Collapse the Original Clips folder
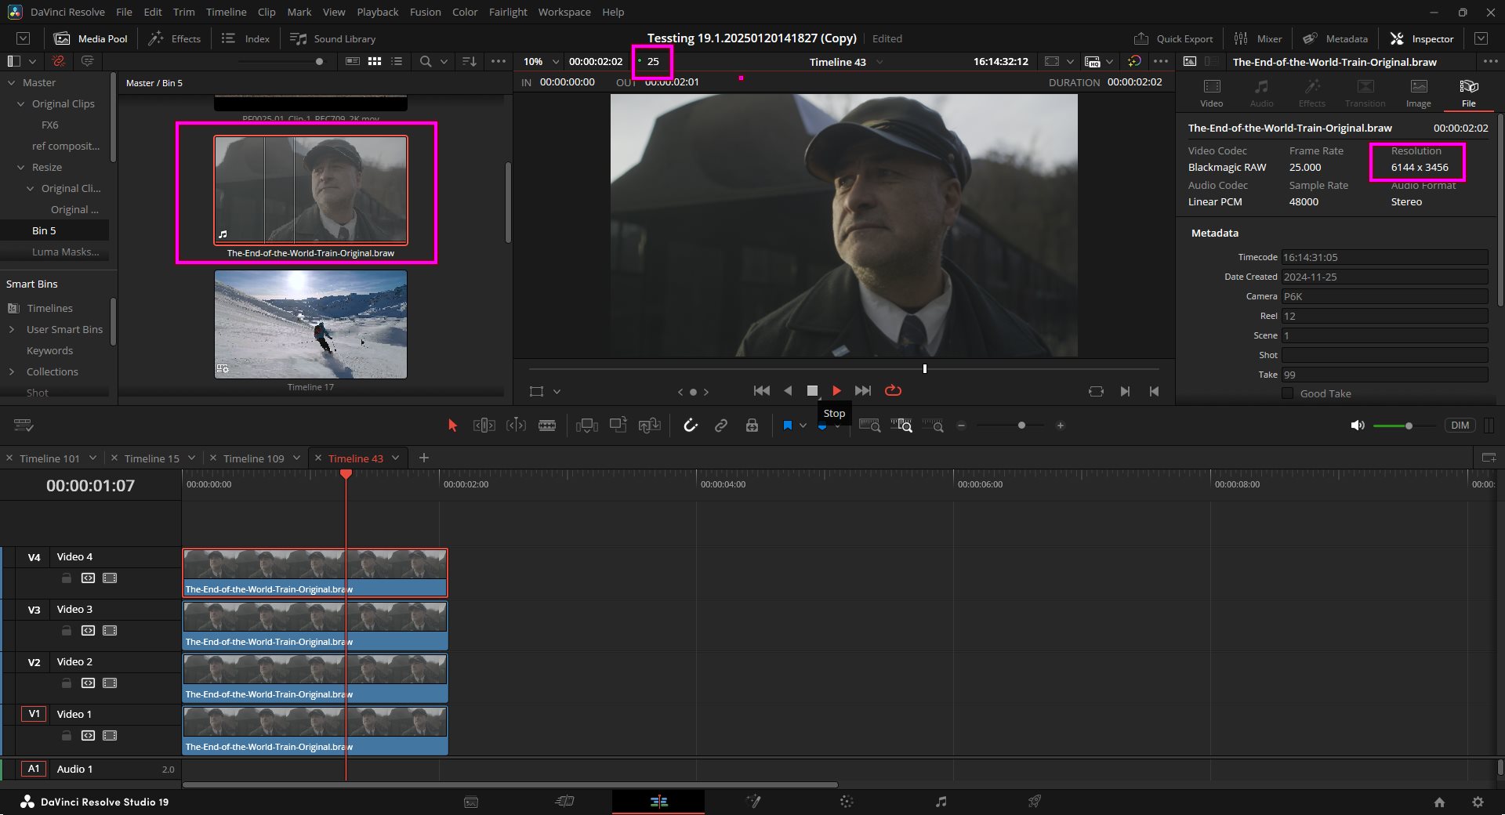The height and width of the screenshot is (815, 1505). (21, 103)
